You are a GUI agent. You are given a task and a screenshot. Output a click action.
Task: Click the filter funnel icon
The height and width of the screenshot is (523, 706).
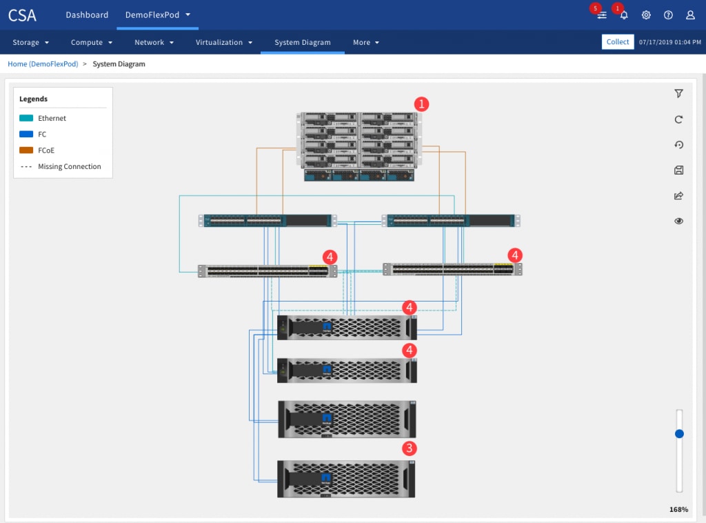pyautogui.click(x=678, y=94)
